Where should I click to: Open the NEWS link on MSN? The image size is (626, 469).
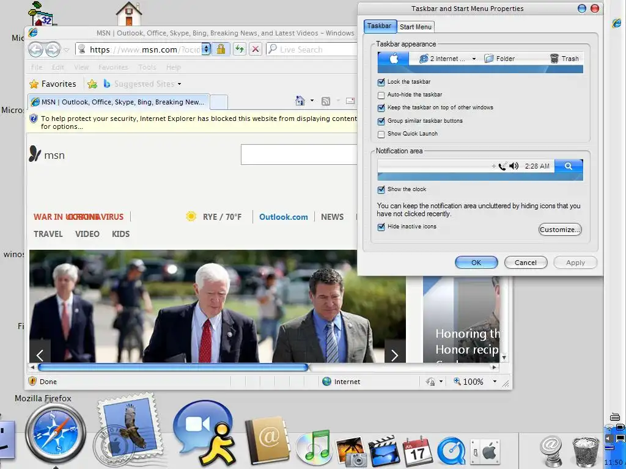point(332,217)
